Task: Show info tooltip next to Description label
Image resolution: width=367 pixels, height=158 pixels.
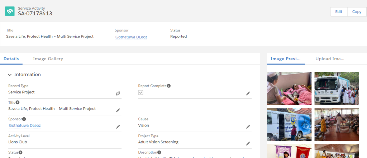Action: pos(159,152)
